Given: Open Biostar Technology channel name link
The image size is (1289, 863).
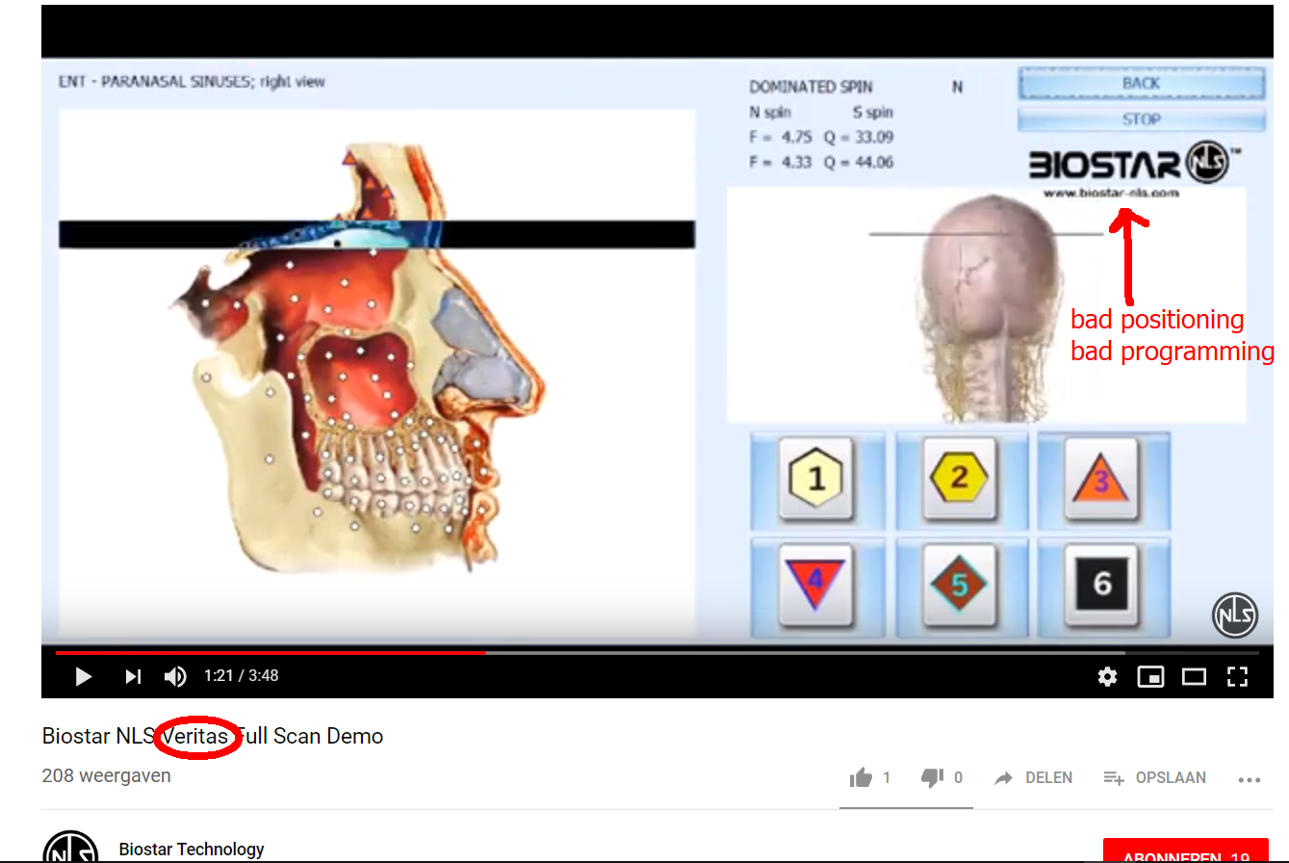Looking at the screenshot, I should point(192,850).
